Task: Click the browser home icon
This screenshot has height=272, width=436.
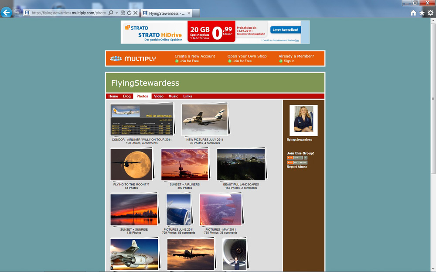Action: click(x=413, y=13)
